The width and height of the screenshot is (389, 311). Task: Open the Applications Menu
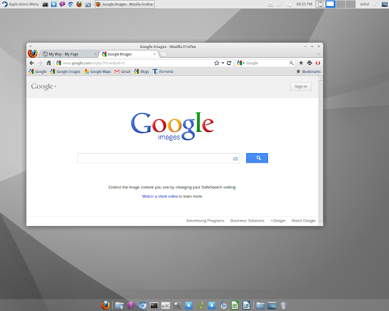(20, 4)
